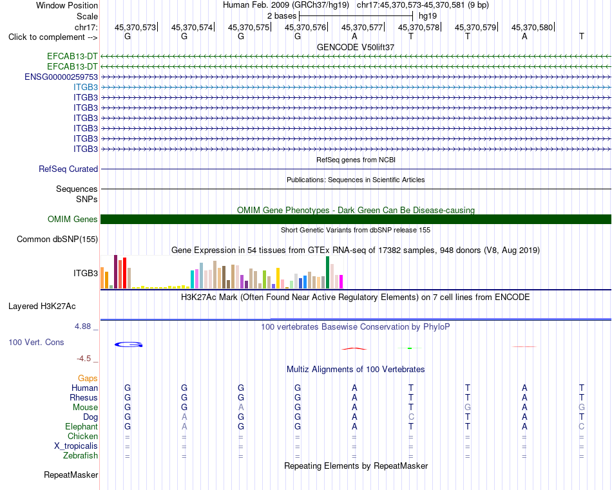612x490 pixels.
Task: Select the Sequences track label
Action: tap(77, 189)
